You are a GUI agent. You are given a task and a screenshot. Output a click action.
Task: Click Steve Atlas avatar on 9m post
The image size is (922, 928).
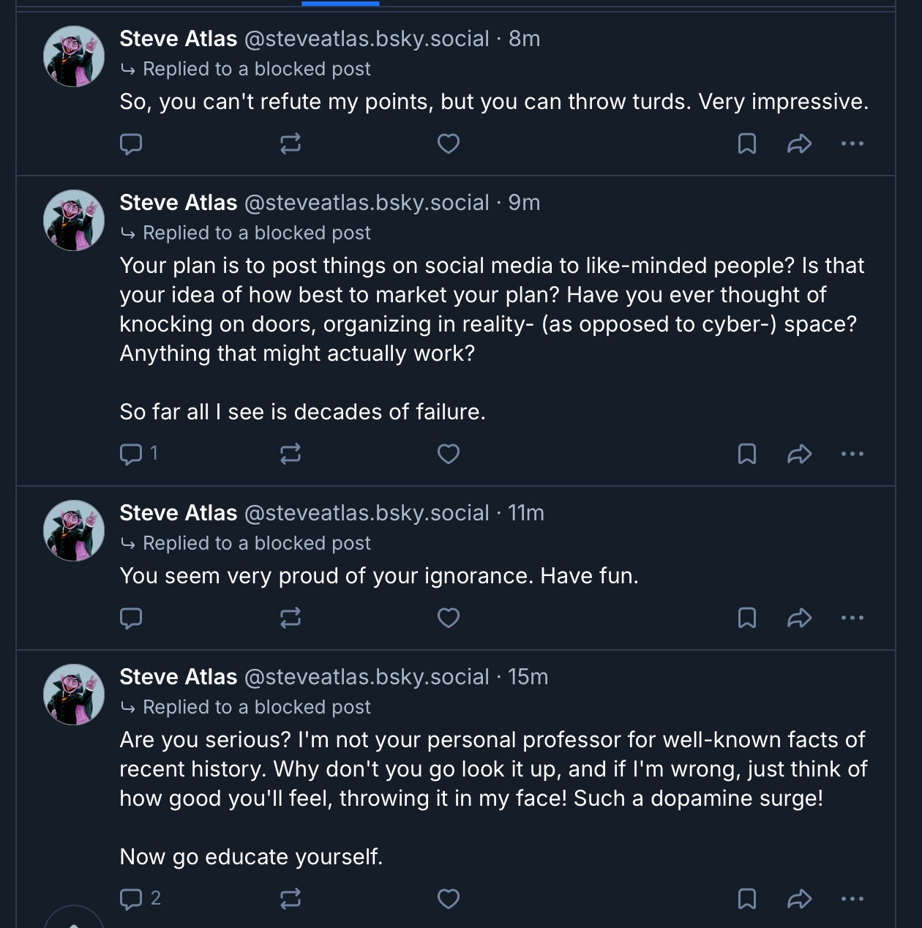pyautogui.click(x=74, y=220)
